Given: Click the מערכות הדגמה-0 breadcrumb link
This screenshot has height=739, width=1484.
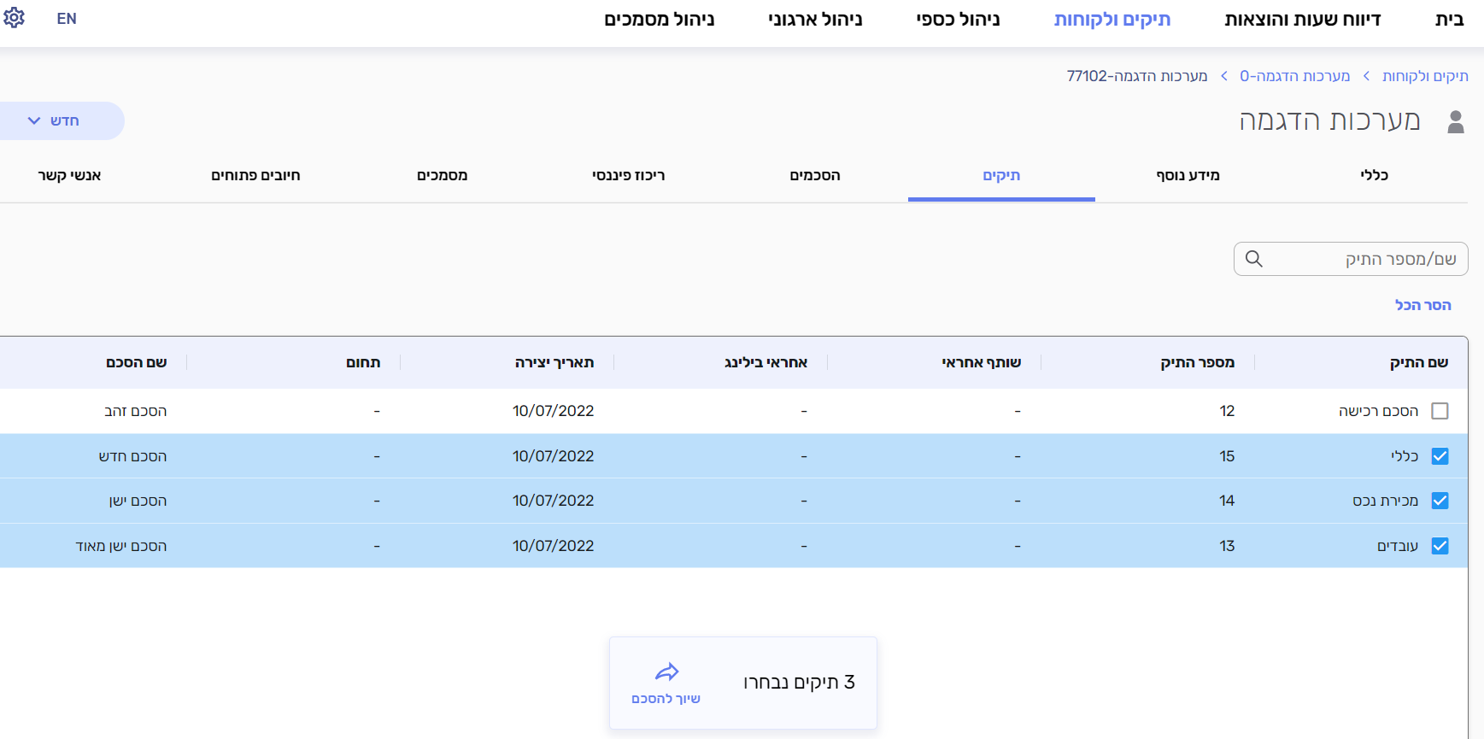Looking at the screenshot, I should [1294, 76].
